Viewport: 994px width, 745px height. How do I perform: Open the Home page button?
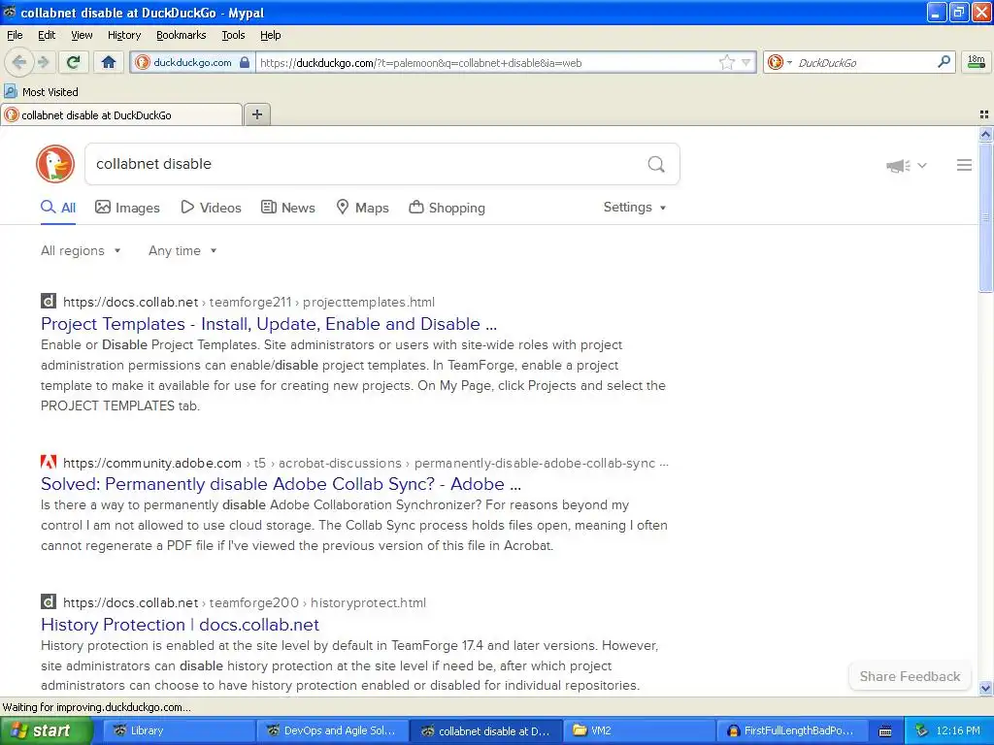point(109,62)
